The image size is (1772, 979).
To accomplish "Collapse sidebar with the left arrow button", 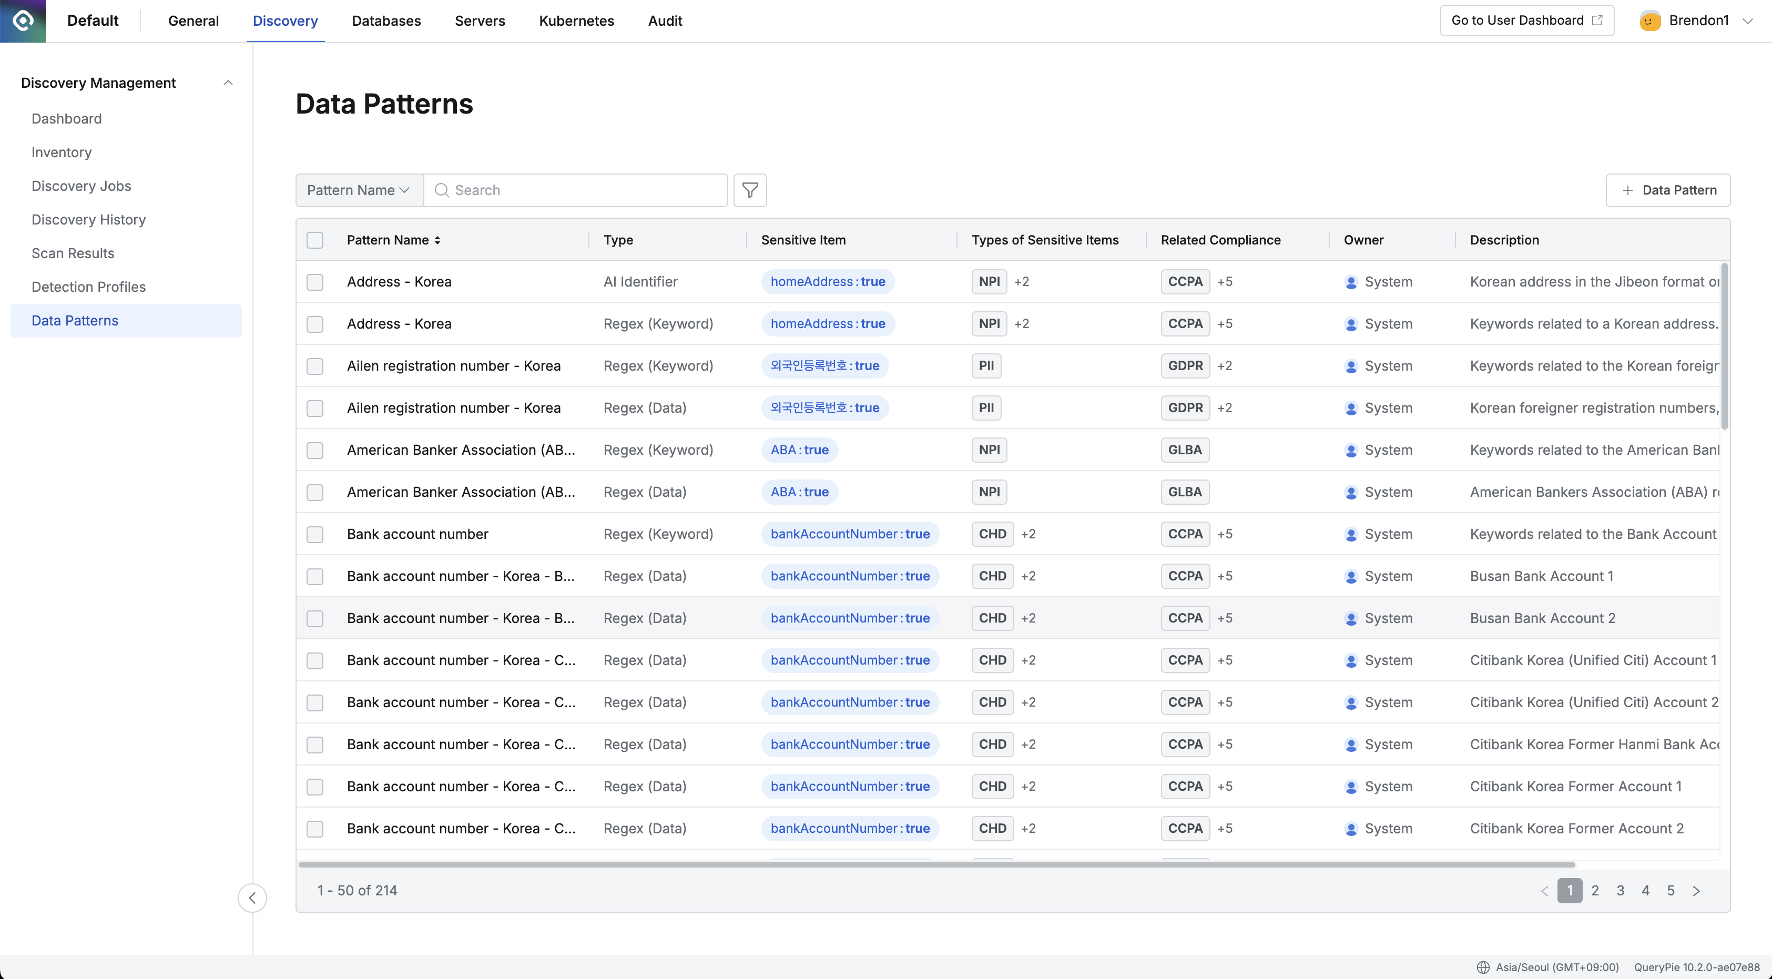I will [252, 898].
